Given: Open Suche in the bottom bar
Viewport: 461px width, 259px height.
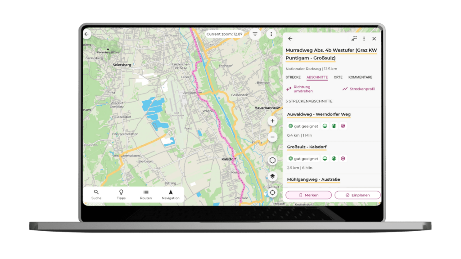Looking at the screenshot, I should [x=96, y=194].
